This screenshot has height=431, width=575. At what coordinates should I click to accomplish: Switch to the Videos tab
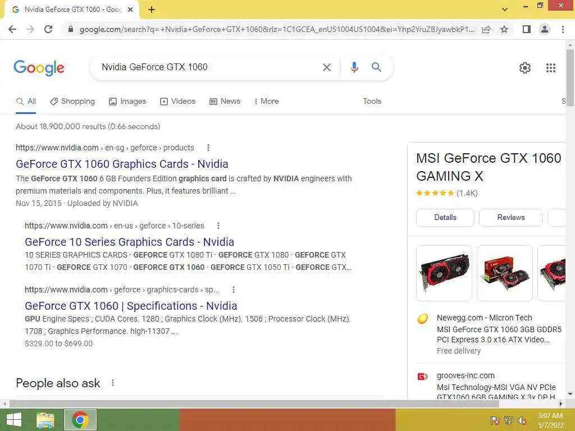coord(178,102)
